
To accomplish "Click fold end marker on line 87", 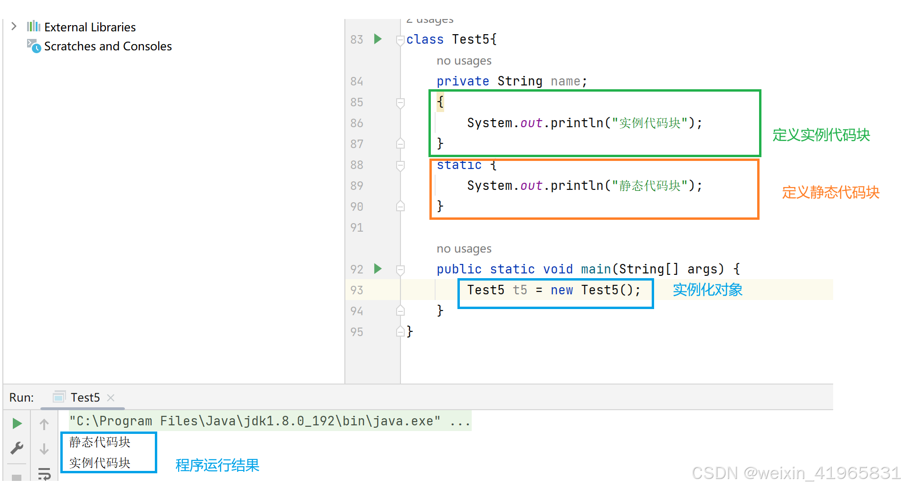I will pyautogui.click(x=400, y=143).
